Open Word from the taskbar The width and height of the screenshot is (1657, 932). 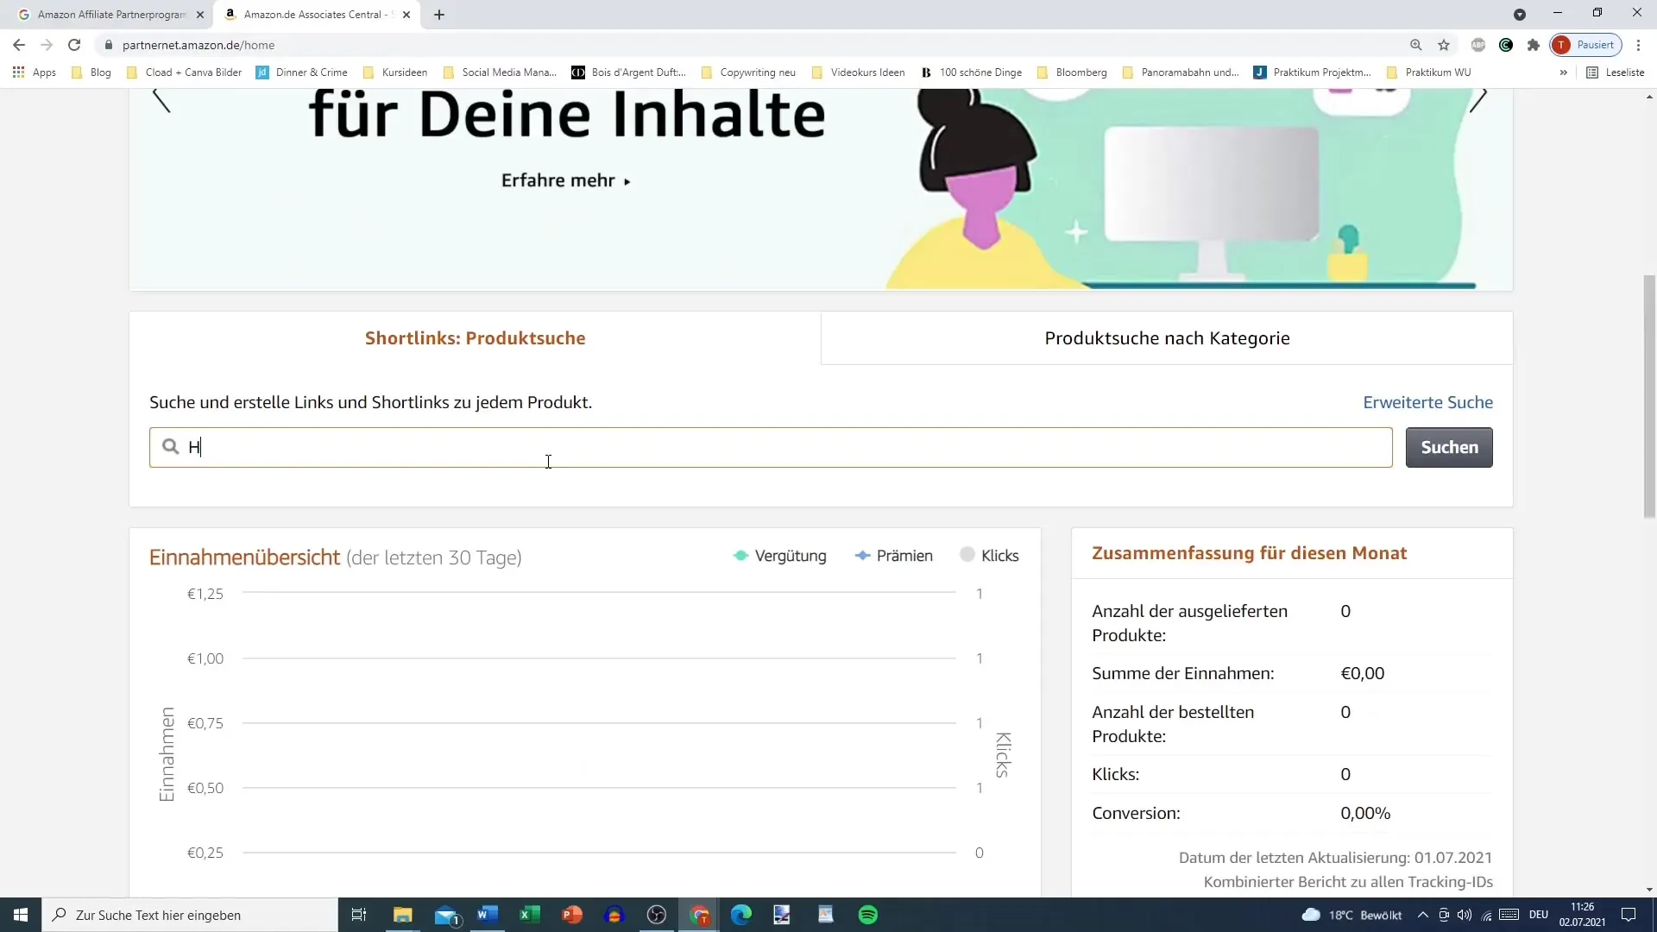click(x=488, y=915)
